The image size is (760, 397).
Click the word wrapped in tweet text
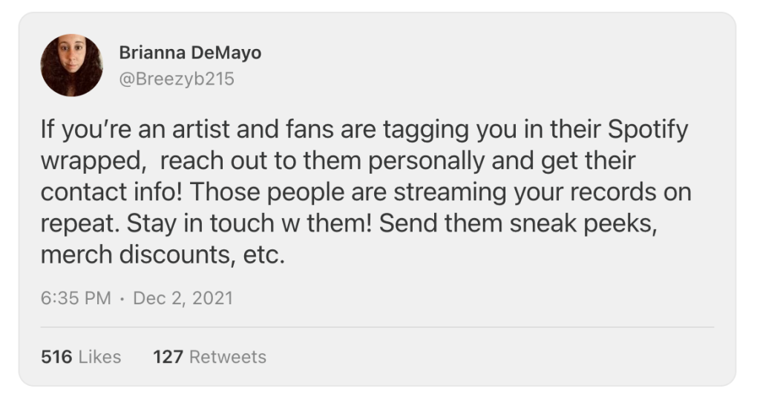pyautogui.click(x=94, y=162)
